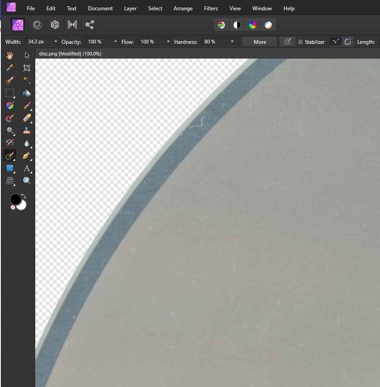This screenshot has height=387, width=380.
Task: Click the More brush settings button
Action: [x=259, y=42]
